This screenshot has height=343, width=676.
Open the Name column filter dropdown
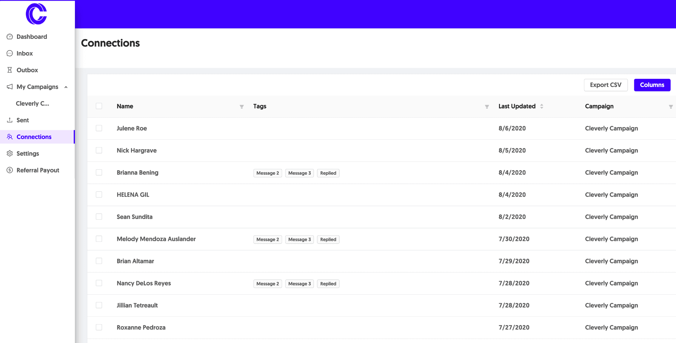(241, 107)
